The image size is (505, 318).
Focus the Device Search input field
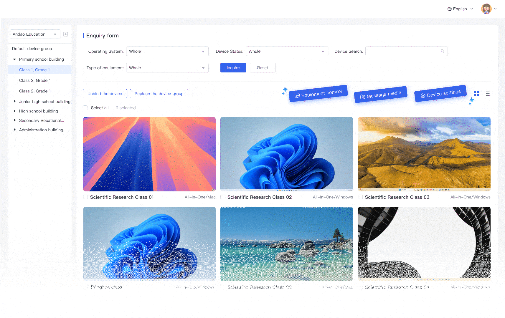point(407,51)
